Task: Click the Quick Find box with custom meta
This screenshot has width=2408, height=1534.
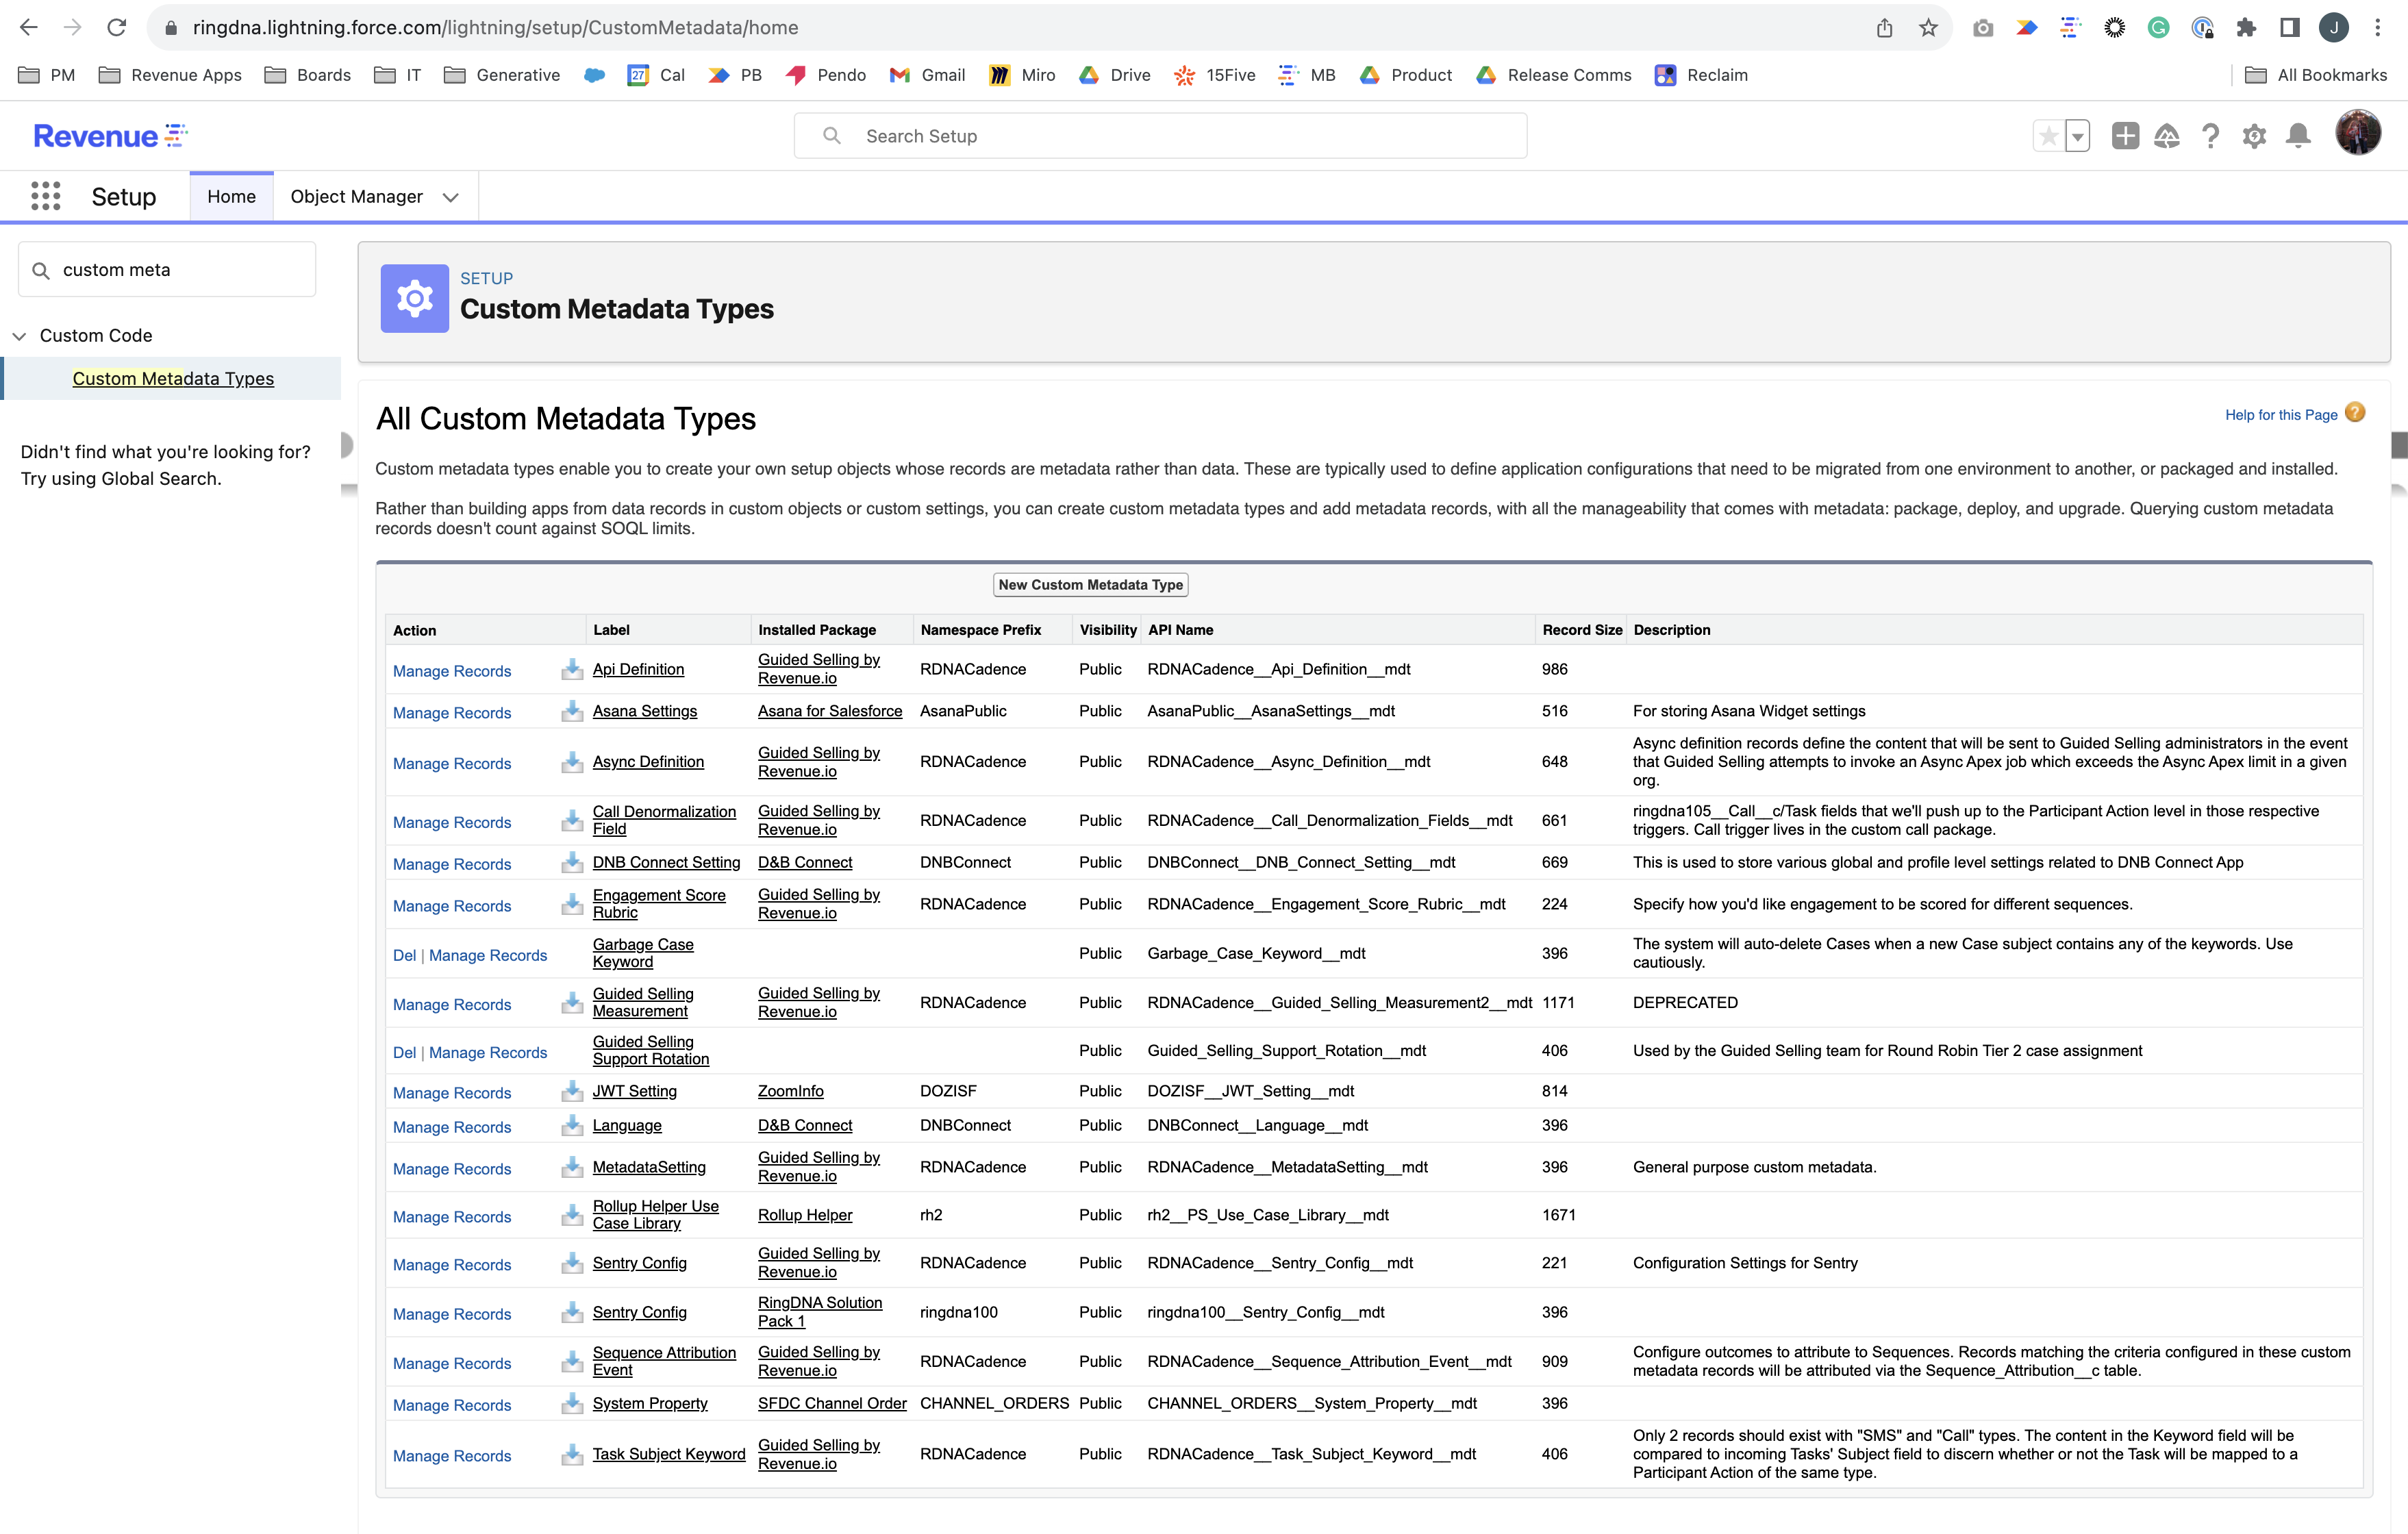Action: [x=167, y=270]
